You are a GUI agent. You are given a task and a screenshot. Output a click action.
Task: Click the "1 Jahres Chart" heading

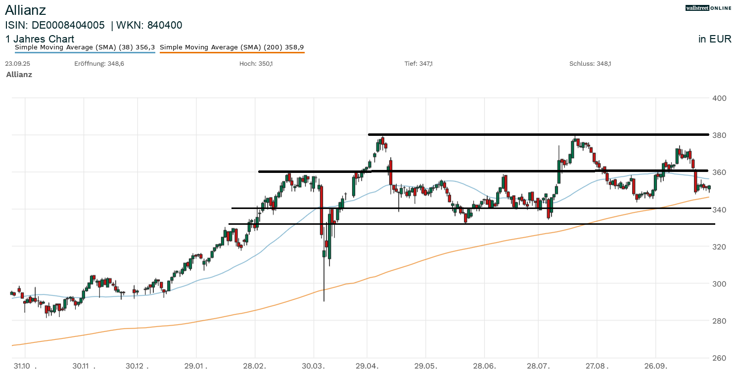click(40, 39)
